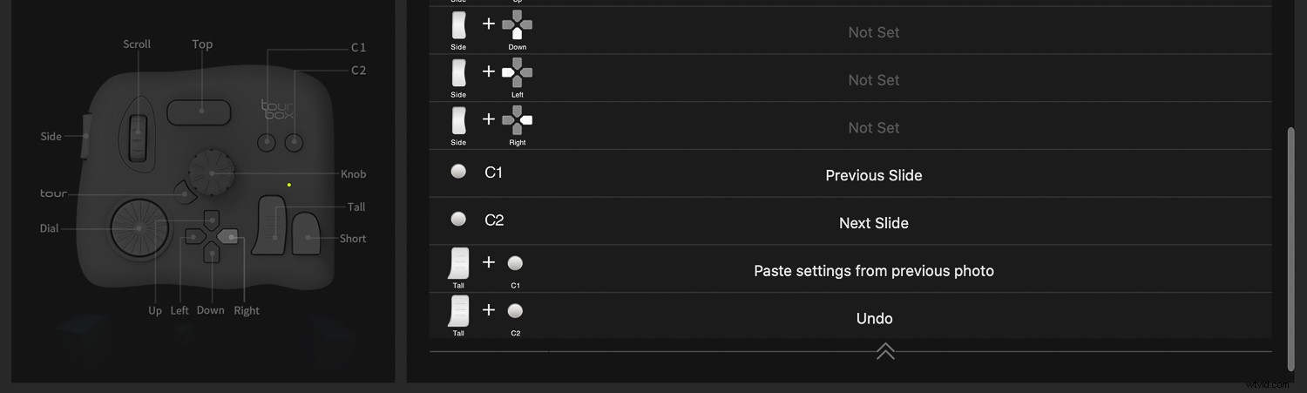
Task: Select the Up D-pad button on the device
Action: pos(212,220)
